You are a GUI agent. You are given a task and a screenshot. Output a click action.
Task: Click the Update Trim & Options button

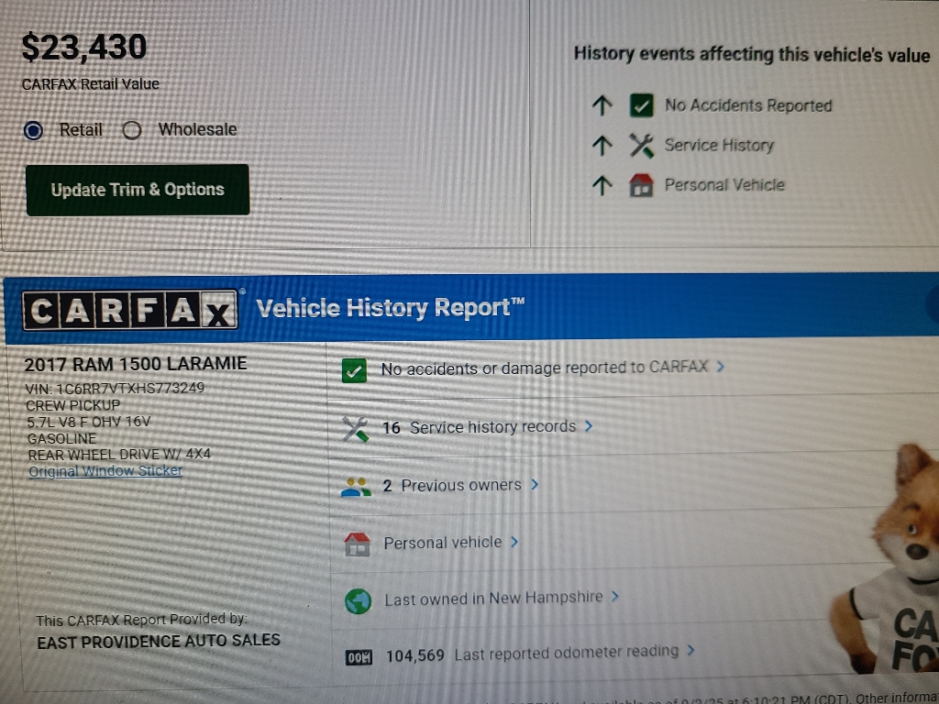tap(138, 190)
